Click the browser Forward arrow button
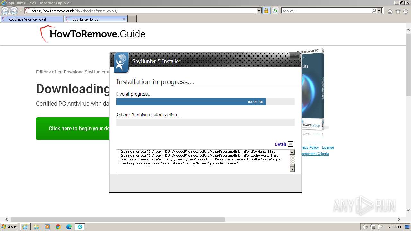Screen dimensions: 411x231 click(x=14, y=11)
